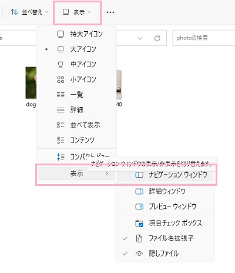Viewport: 235px width, 273px height.
Task: Select 並べて表示 tiles view
Action: [x=76, y=125]
